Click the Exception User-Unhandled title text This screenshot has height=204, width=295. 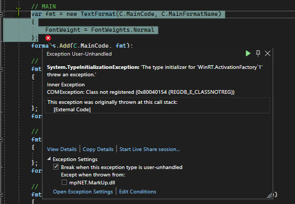79,54
